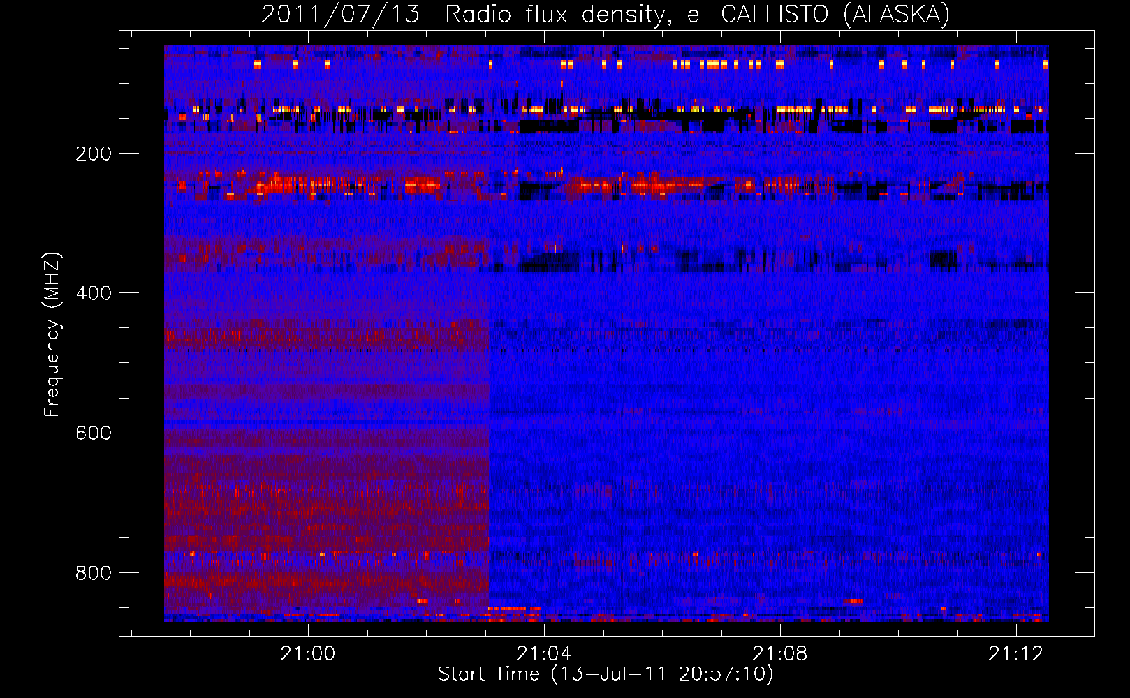The height and width of the screenshot is (698, 1130).
Task: Click the 21:12 time tick label
Action: [x=1016, y=653]
